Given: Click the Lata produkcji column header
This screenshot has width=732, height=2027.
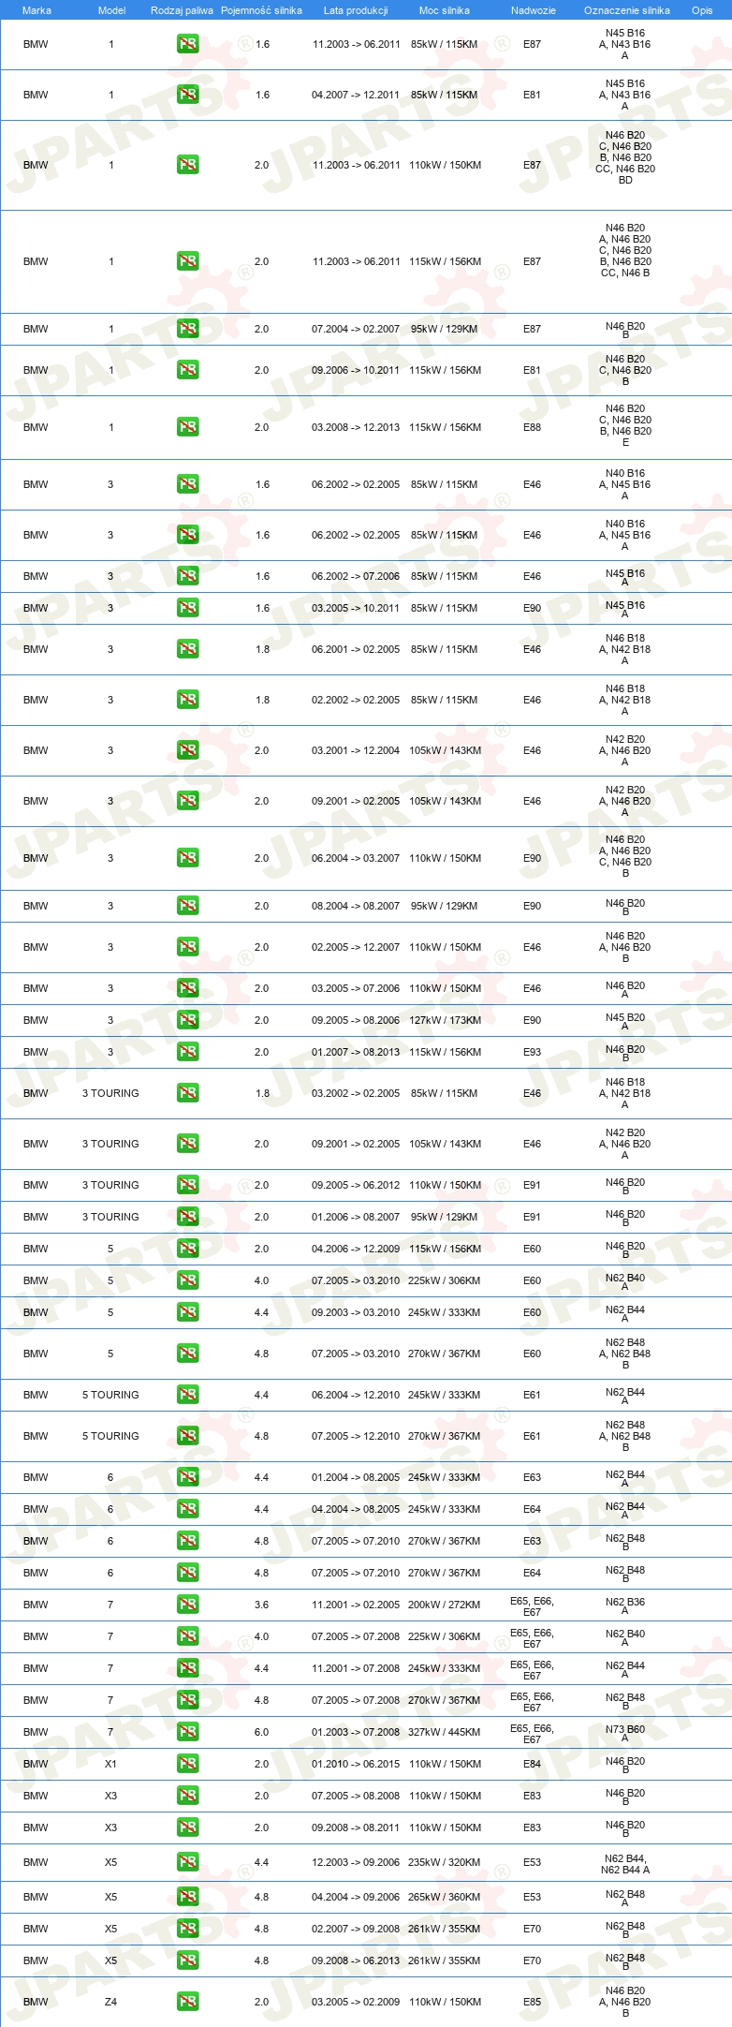Looking at the screenshot, I should 356,10.
